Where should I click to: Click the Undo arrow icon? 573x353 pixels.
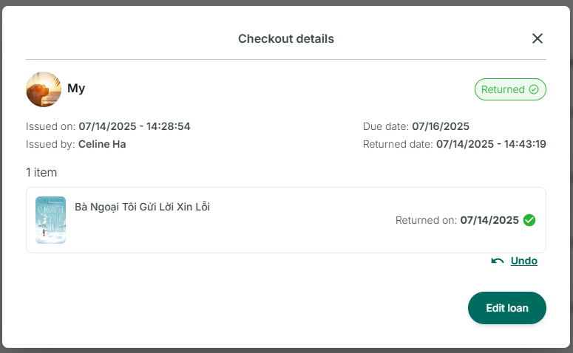pos(498,261)
